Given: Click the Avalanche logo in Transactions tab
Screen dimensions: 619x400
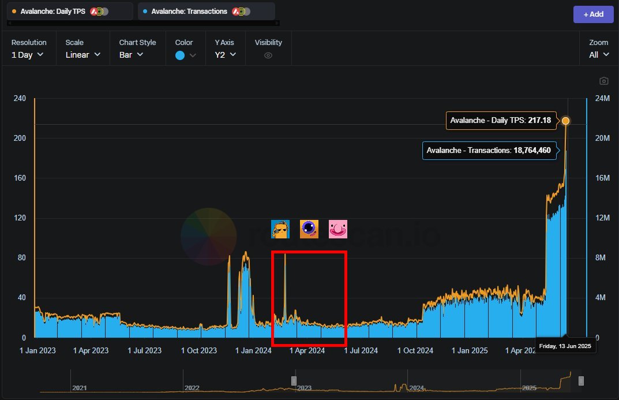Looking at the screenshot, I should [236, 12].
